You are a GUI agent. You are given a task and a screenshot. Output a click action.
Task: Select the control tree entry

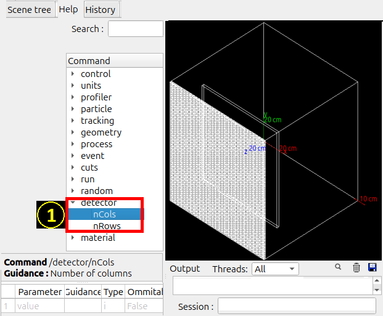click(x=96, y=74)
